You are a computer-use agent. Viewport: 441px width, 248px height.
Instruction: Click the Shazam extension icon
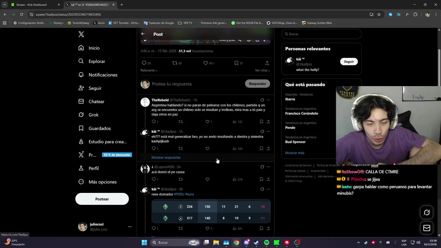tap(390, 14)
